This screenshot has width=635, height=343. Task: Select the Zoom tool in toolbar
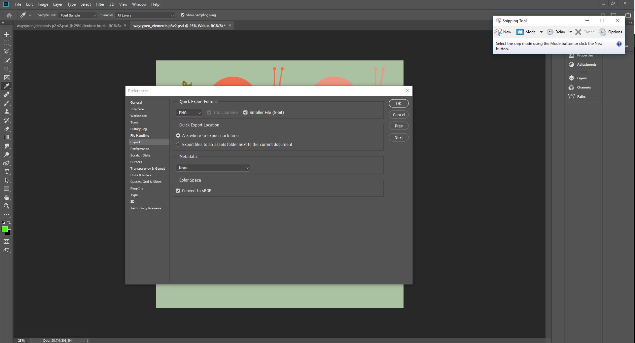coord(7,206)
